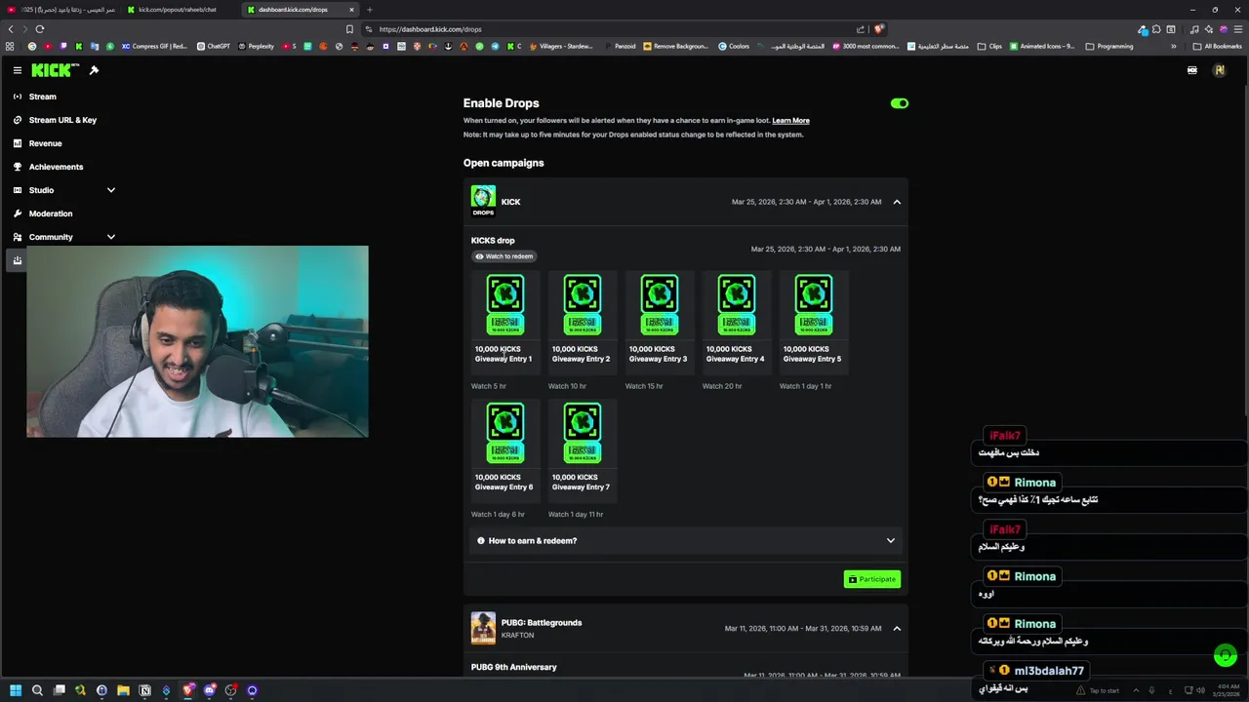The image size is (1249, 702).
Task: Show hidden bookmarks via the overflow chevron
Action: pos(1174,46)
